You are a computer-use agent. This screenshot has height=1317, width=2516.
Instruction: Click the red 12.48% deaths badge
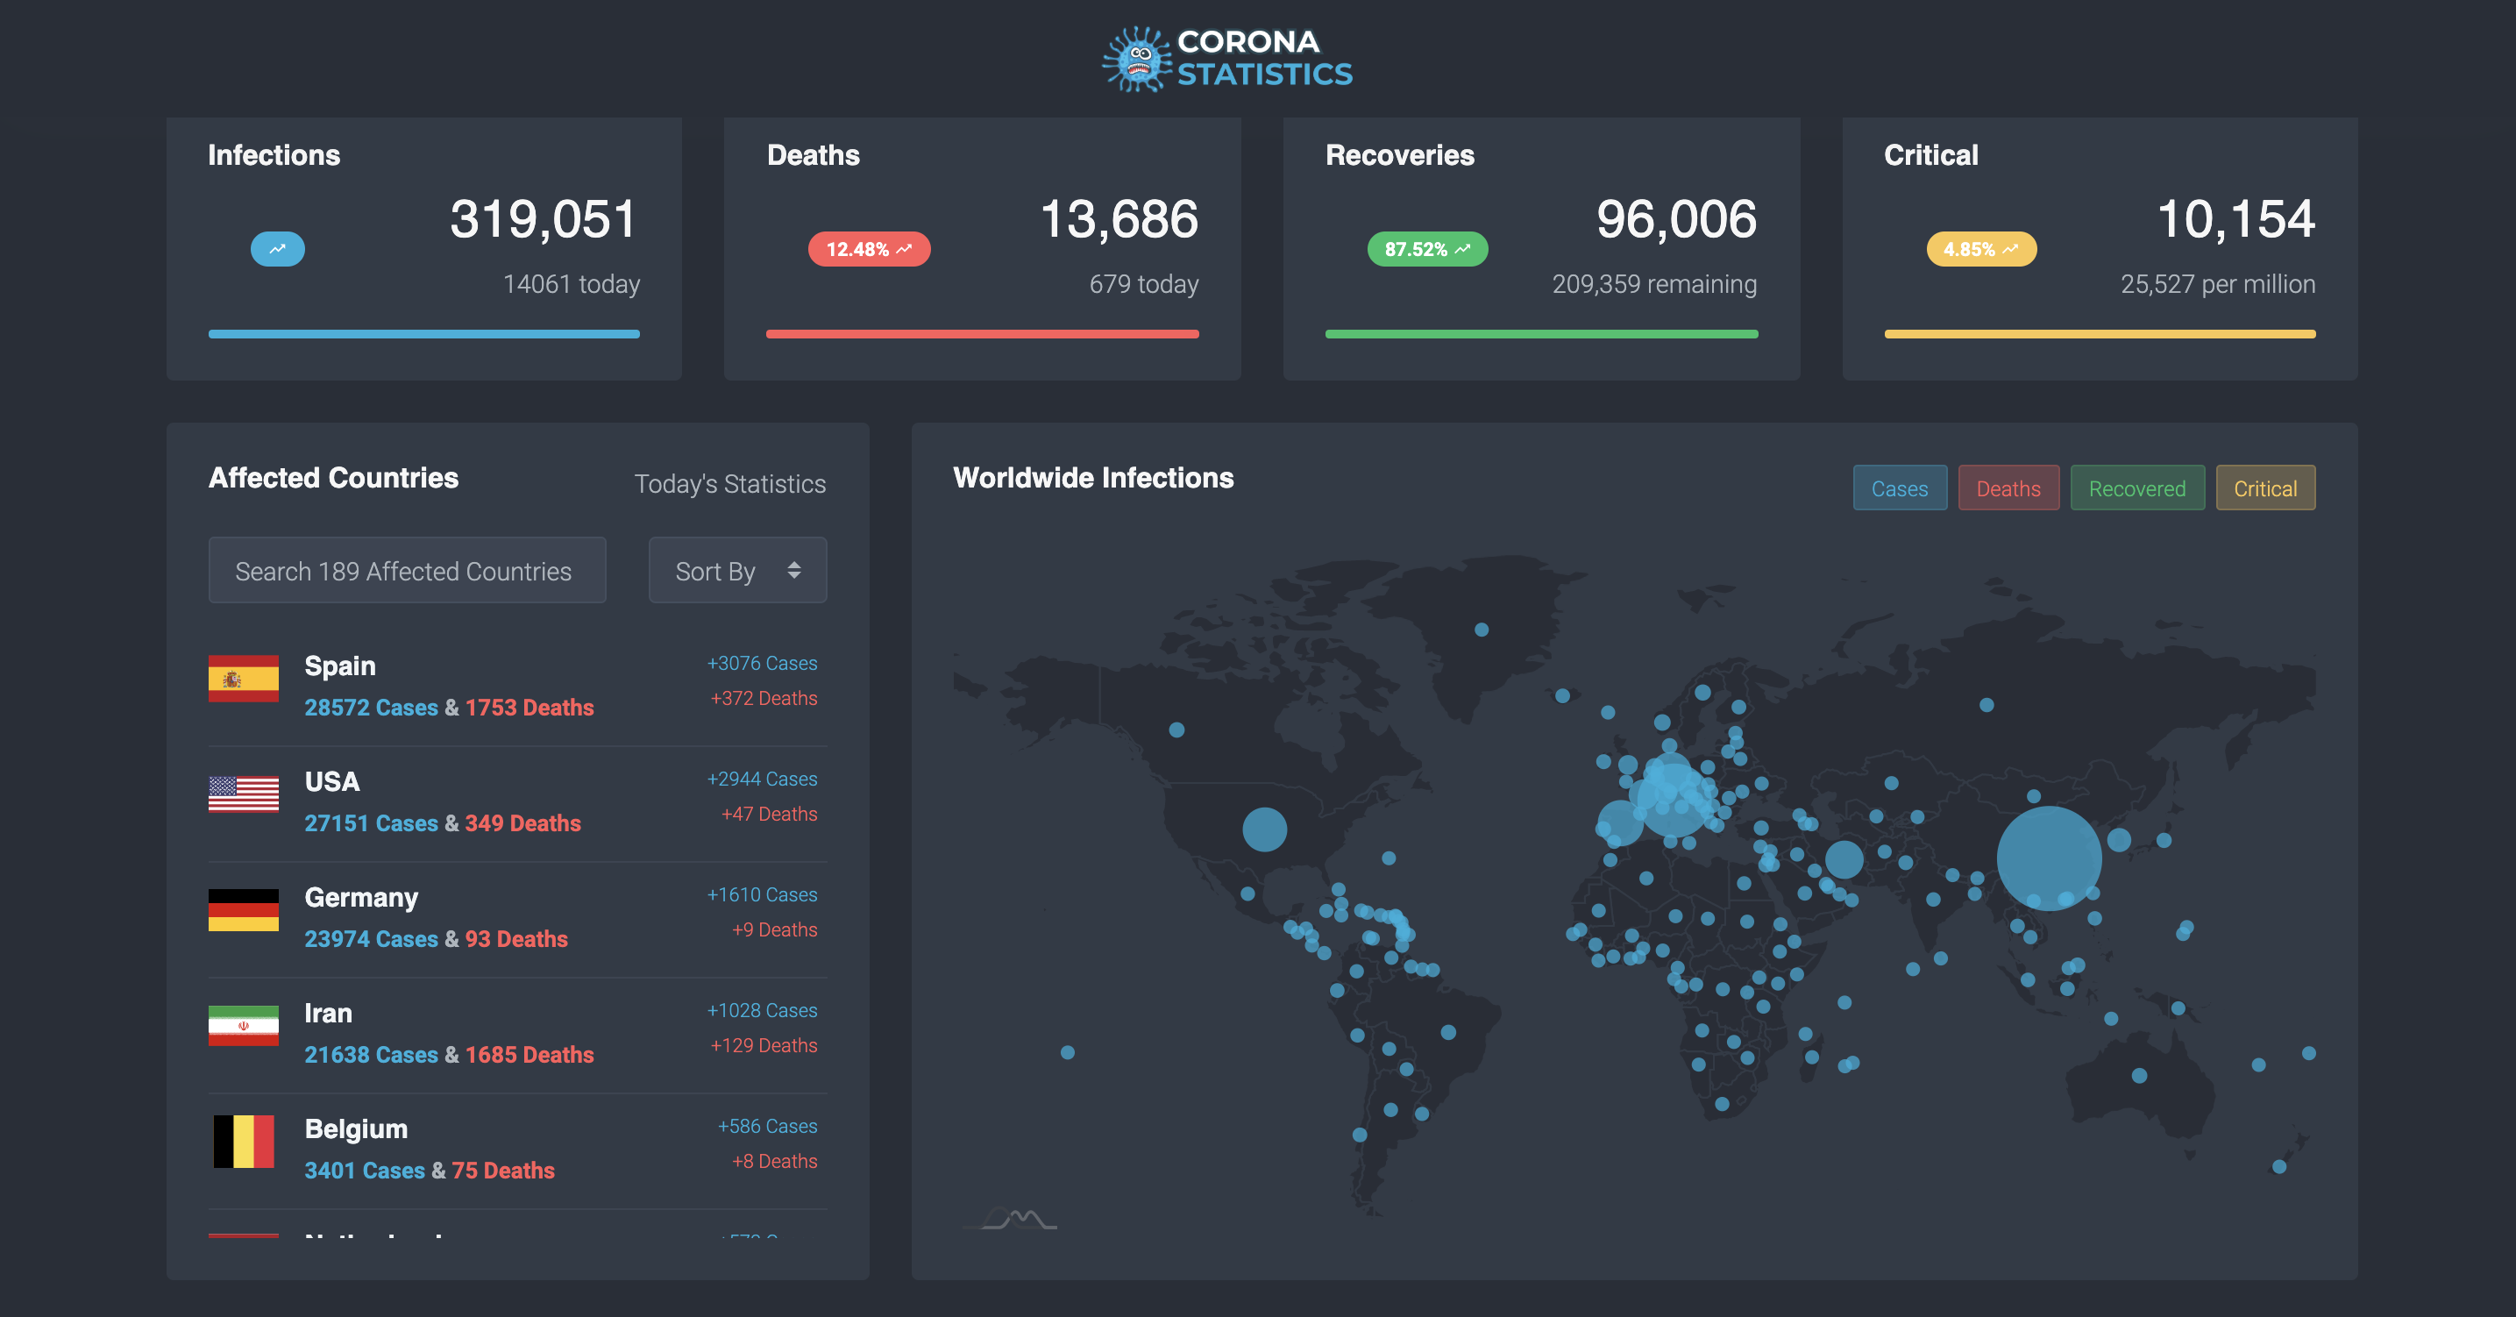(868, 249)
